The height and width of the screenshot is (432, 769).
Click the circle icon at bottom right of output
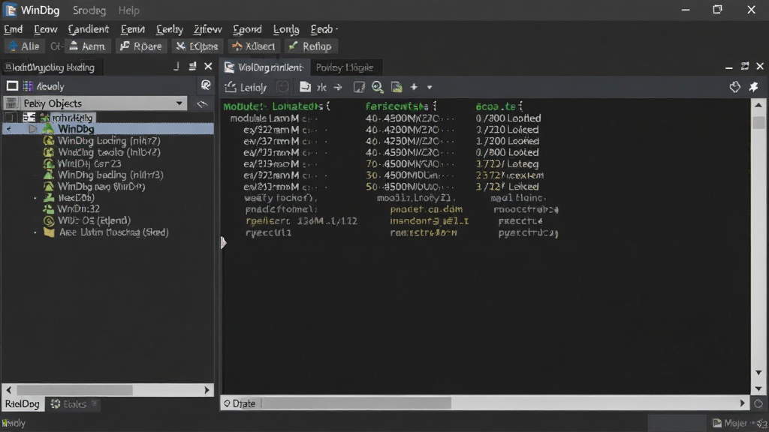[x=758, y=403]
